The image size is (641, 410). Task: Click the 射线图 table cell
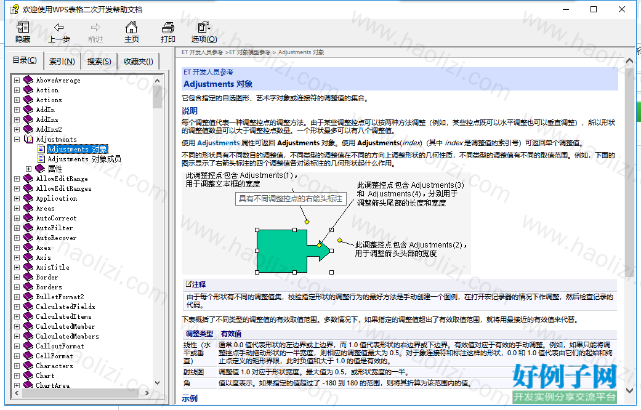click(193, 372)
